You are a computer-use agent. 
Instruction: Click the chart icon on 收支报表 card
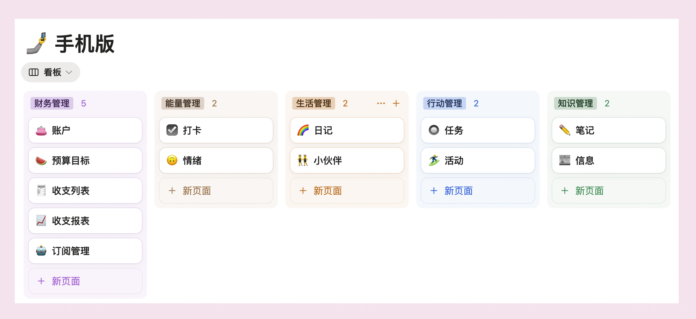coord(42,221)
